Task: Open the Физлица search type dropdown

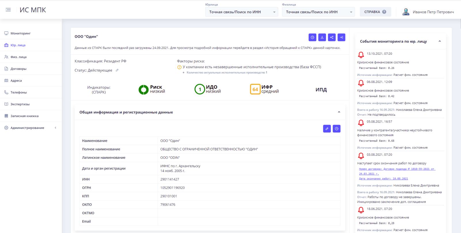Action: 318,12
